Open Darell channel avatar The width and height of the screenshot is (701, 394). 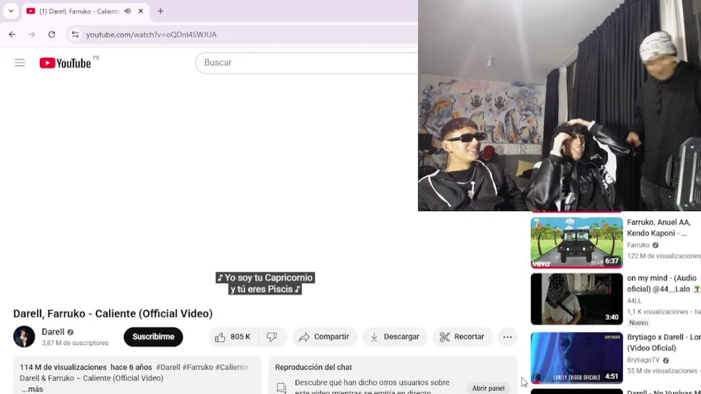(x=24, y=337)
